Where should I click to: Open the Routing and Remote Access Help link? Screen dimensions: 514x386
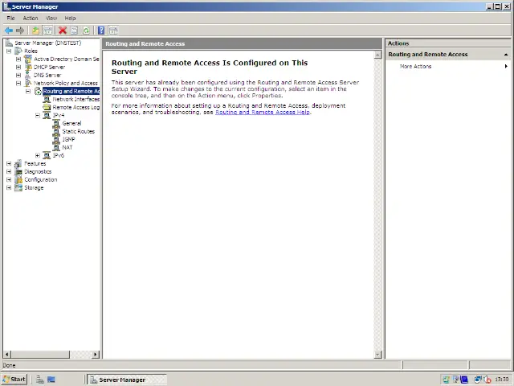click(263, 113)
